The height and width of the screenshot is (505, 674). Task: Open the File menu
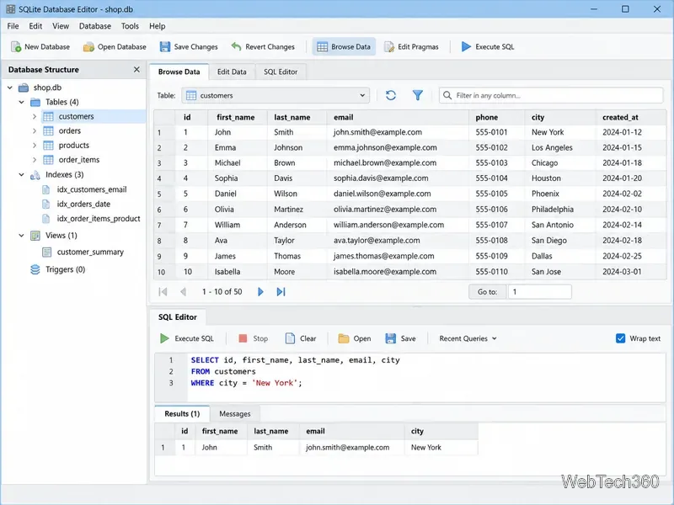(x=13, y=26)
